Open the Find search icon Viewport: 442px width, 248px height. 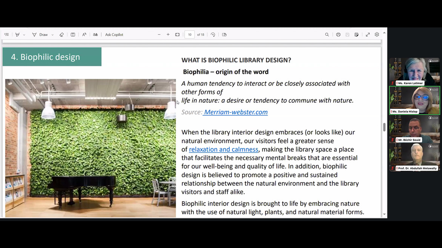click(x=327, y=35)
